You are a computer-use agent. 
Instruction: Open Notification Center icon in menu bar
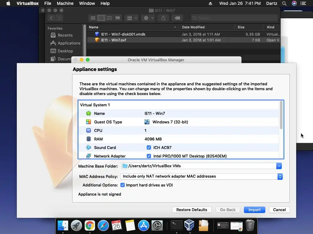click(303, 3)
